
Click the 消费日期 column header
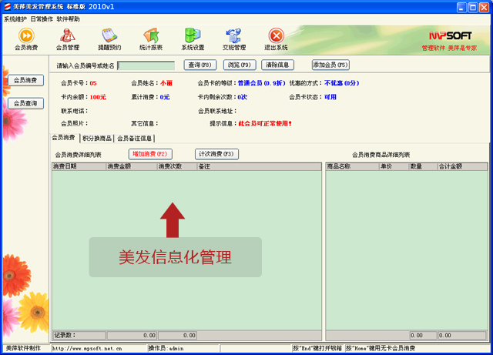[79, 166]
